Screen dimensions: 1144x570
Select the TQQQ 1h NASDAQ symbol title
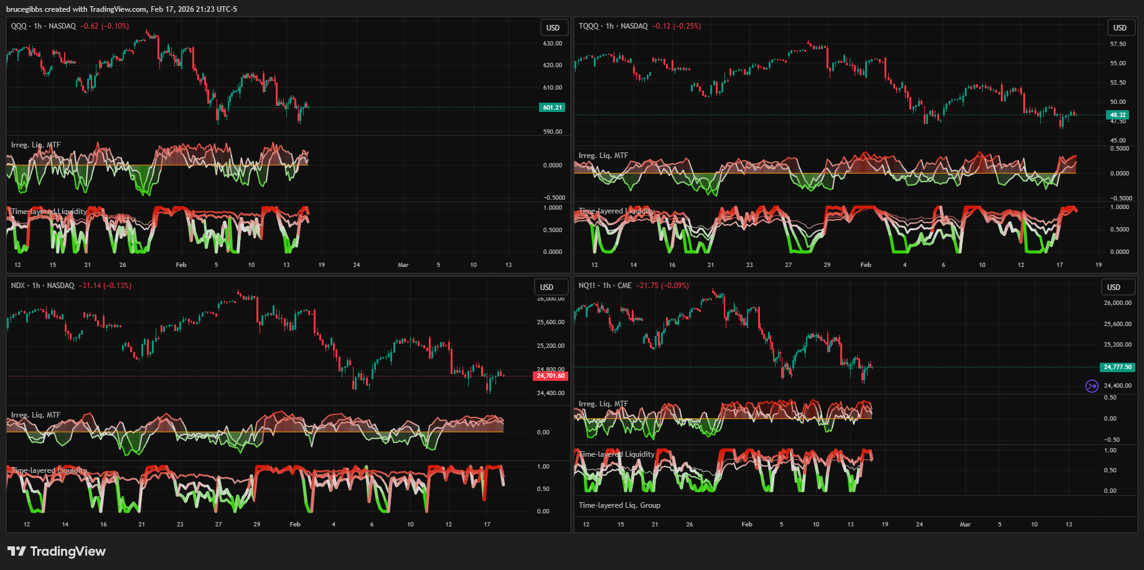pos(613,26)
